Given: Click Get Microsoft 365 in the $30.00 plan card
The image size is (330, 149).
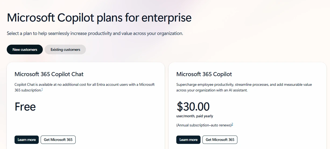Looking at the screenshot, I should 220,140.
